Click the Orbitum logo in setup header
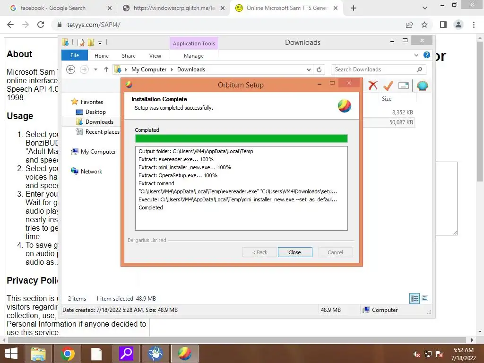The image size is (484, 363). [x=345, y=106]
